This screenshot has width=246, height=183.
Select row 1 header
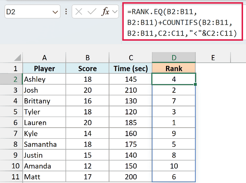click(x=11, y=68)
